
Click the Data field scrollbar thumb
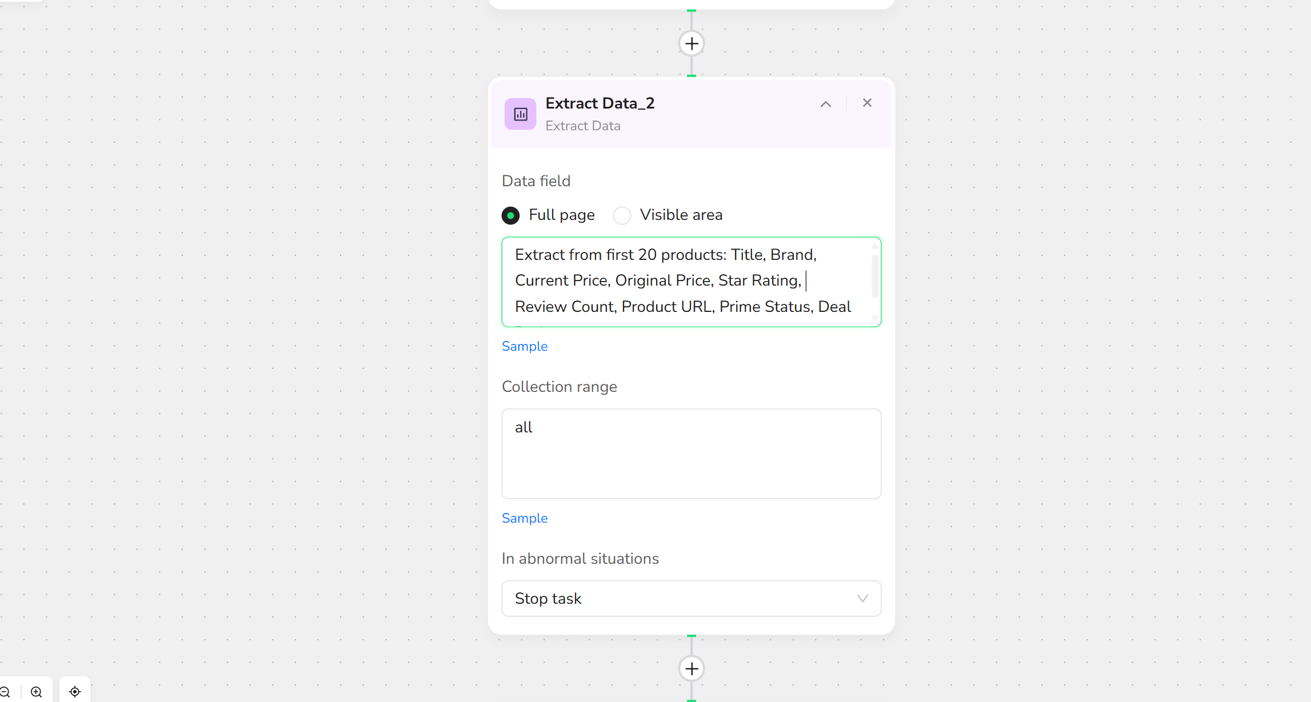[x=875, y=276]
